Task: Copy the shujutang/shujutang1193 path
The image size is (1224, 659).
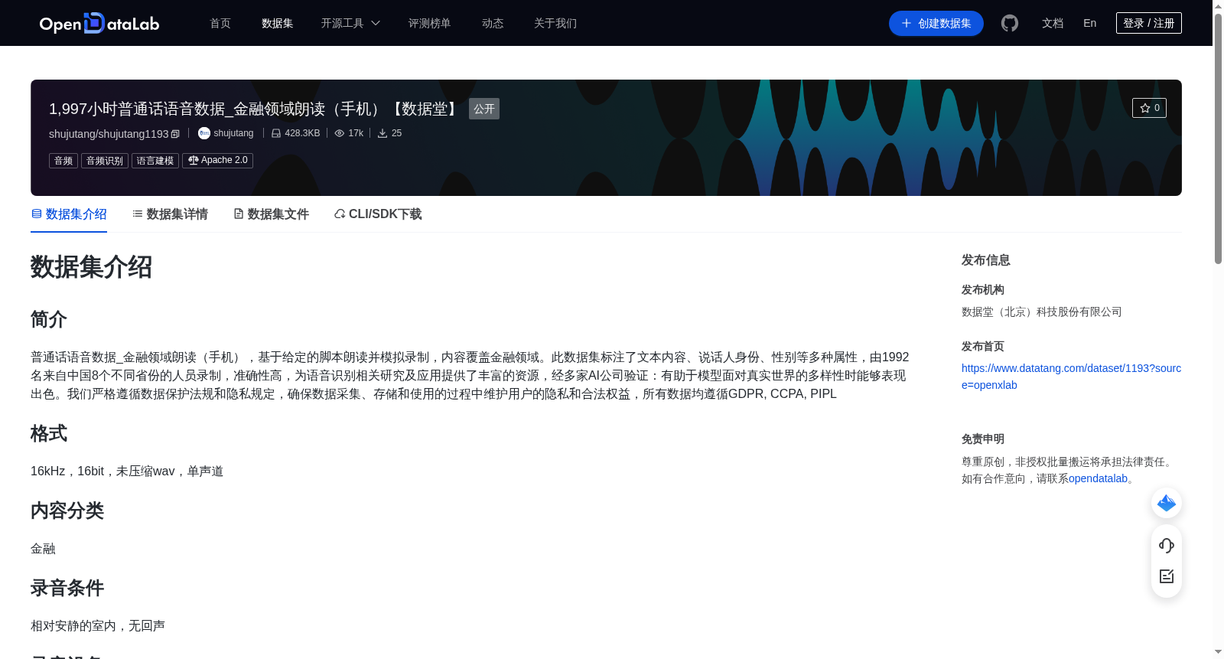Action: click(x=175, y=134)
